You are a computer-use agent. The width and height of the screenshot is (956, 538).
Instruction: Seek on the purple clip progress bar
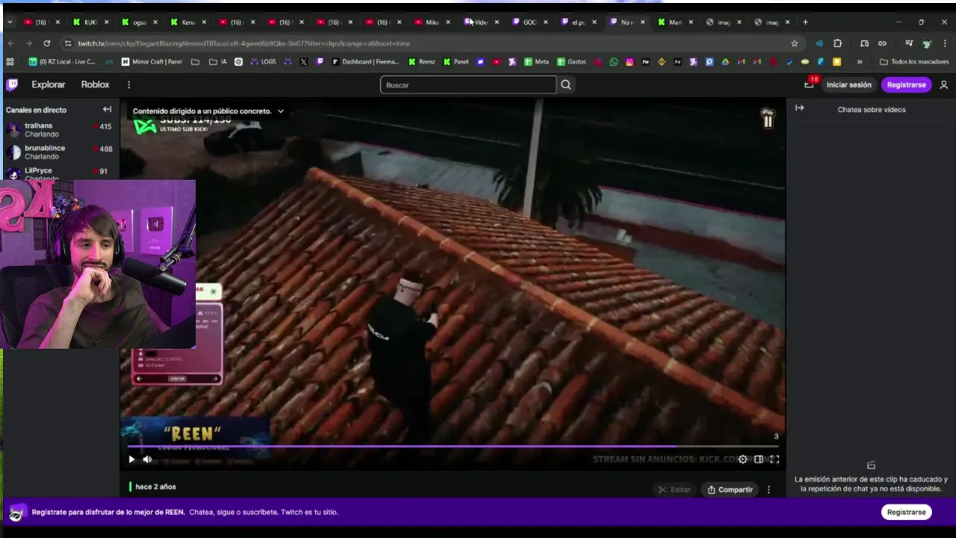(453, 446)
